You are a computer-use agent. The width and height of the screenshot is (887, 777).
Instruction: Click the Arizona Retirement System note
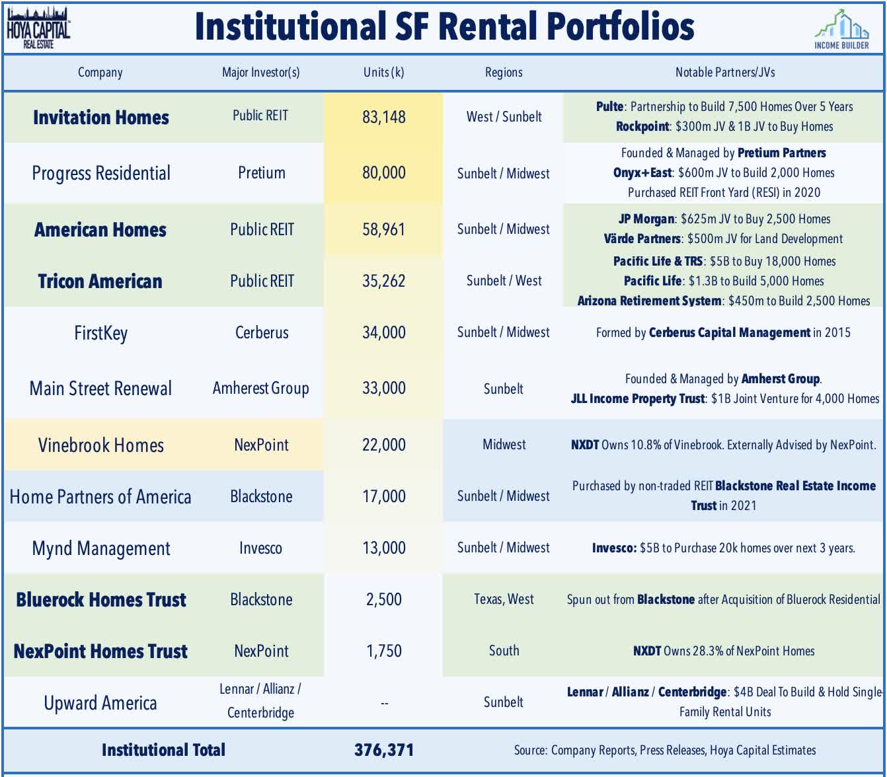724,301
